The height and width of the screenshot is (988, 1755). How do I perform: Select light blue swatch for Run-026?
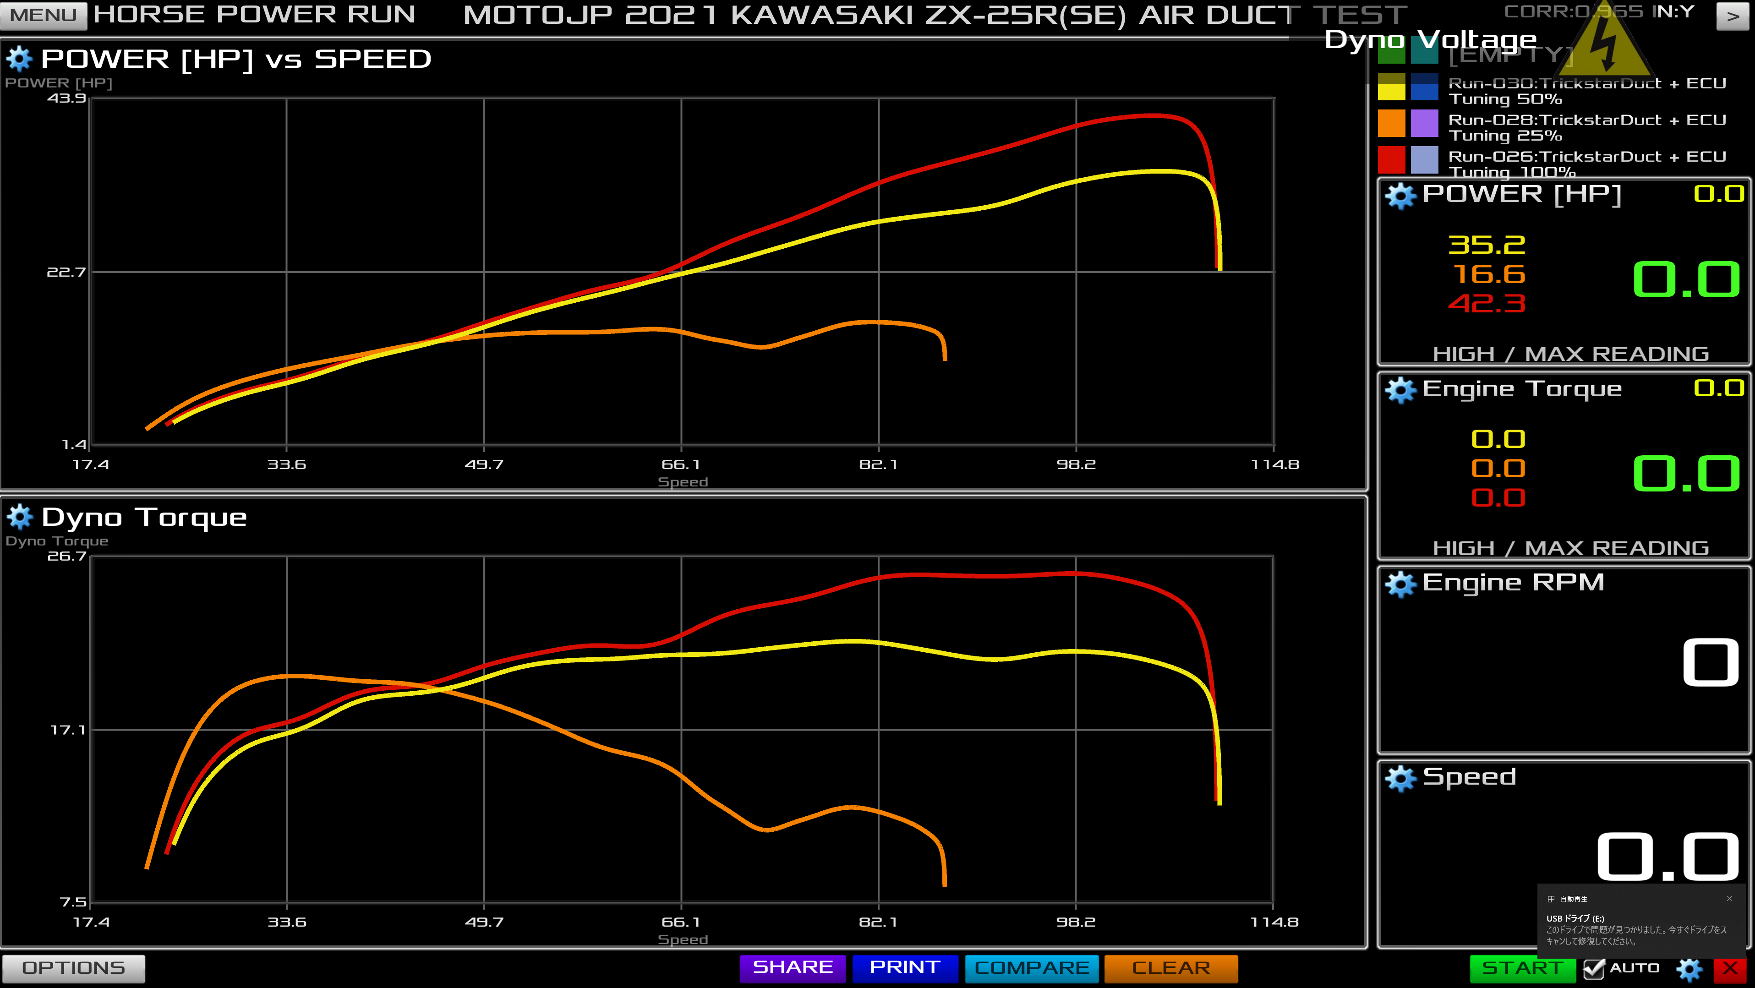1424,160
